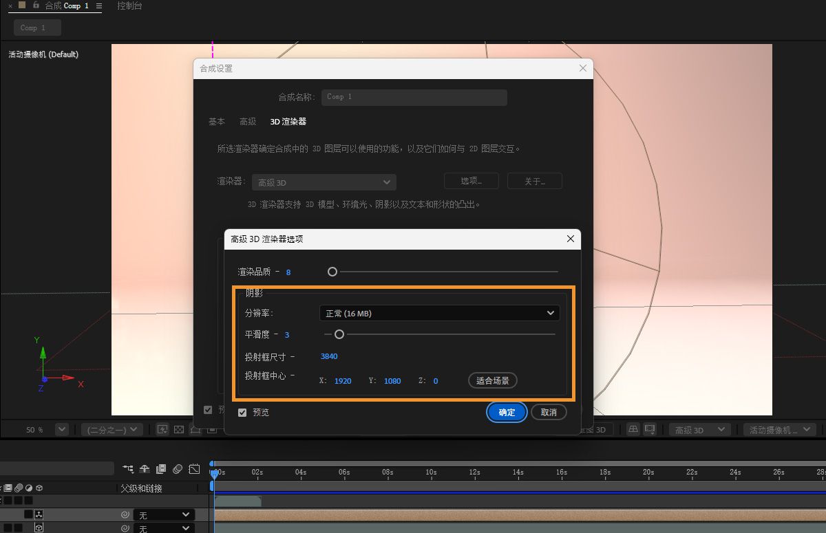Enable motion blur for all layers

(x=177, y=468)
